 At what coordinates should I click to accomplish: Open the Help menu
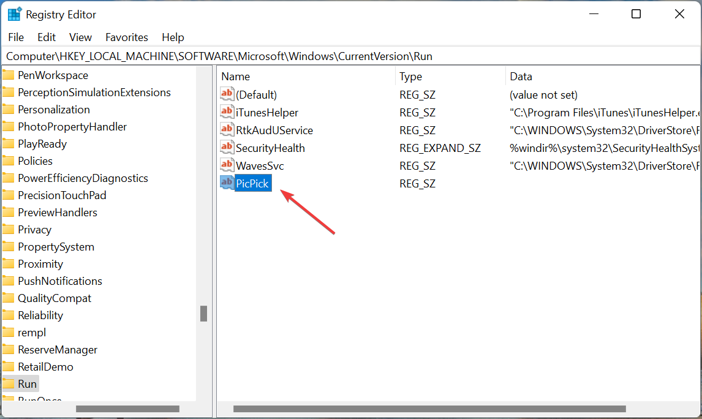pyautogui.click(x=173, y=37)
